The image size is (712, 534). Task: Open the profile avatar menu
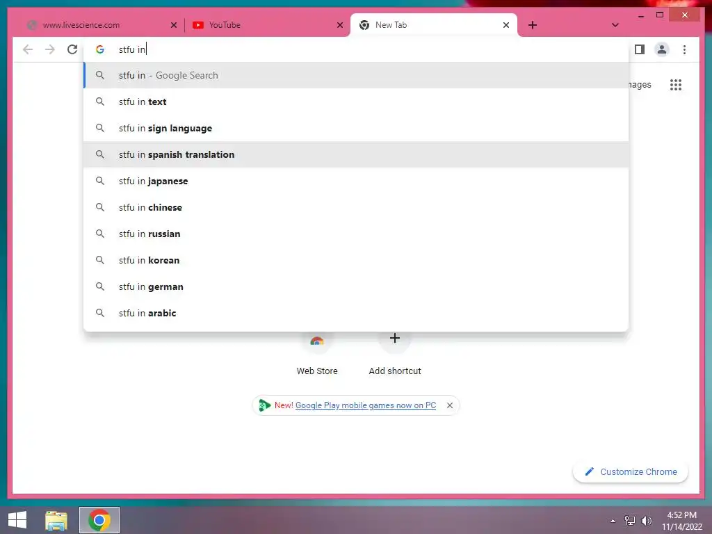tap(662, 49)
